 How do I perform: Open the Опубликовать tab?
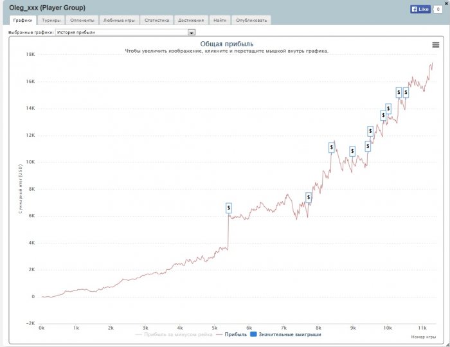click(x=251, y=20)
